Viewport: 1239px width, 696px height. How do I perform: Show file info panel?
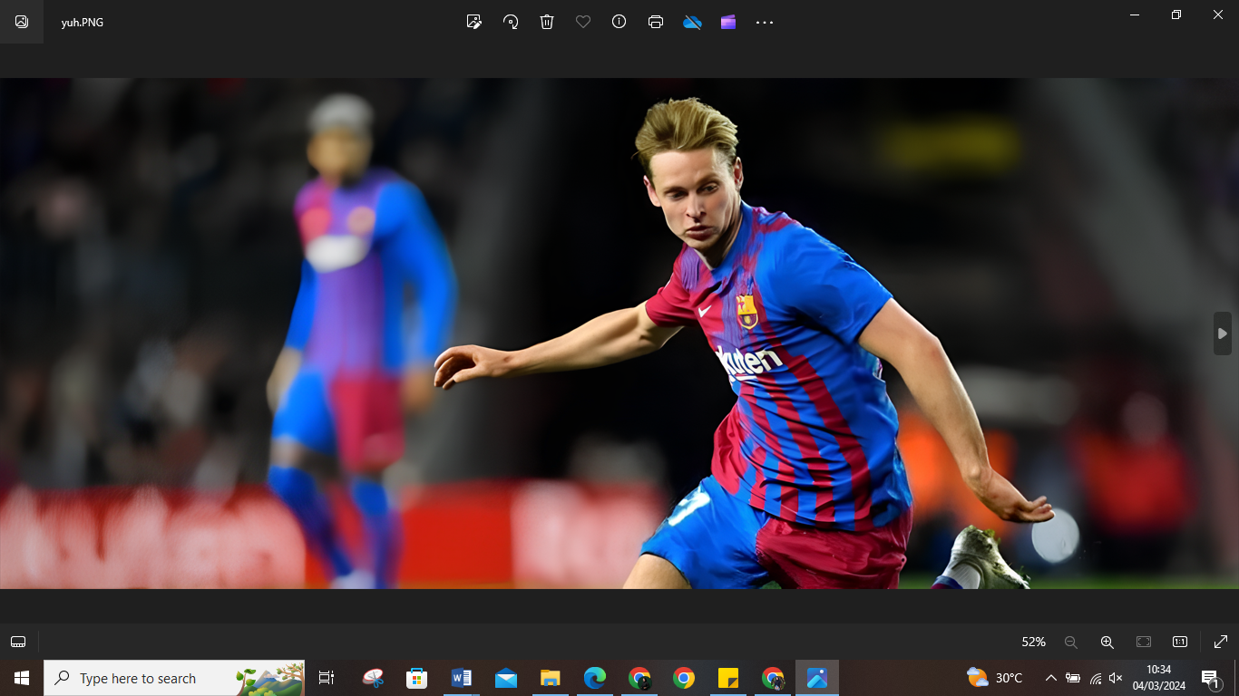[619, 22]
